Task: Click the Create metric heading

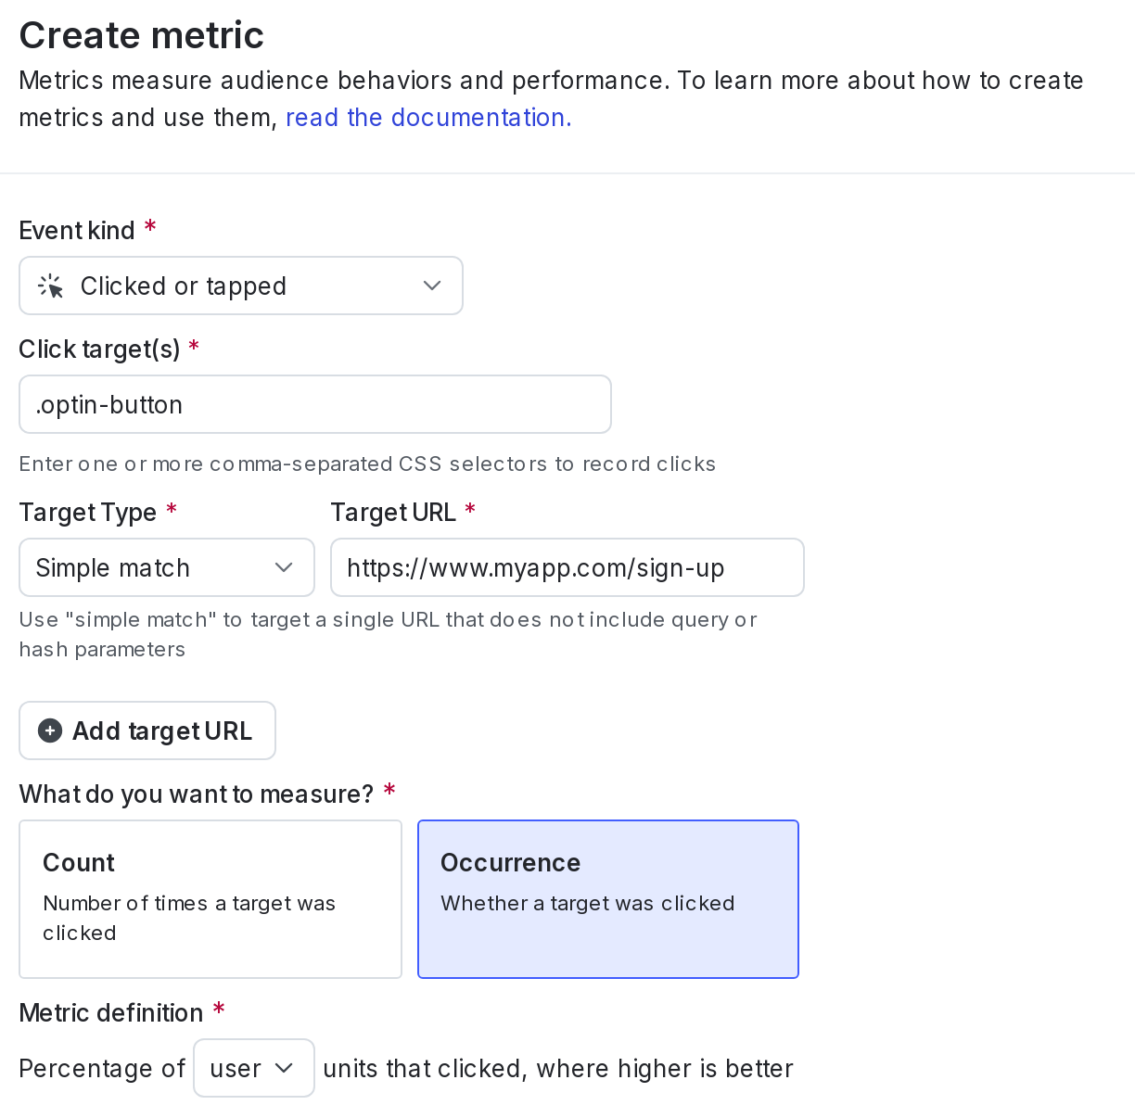Action: 141,34
